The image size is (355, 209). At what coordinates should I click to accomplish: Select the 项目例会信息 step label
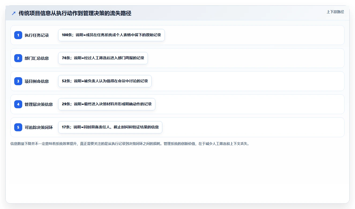pyautogui.click(x=37, y=81)
